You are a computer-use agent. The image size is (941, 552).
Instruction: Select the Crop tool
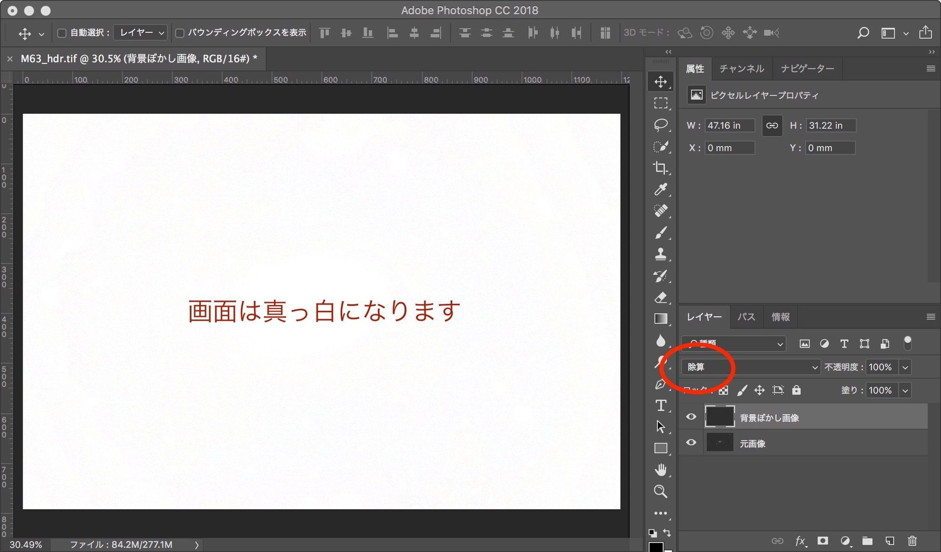[x=661, y=168]
